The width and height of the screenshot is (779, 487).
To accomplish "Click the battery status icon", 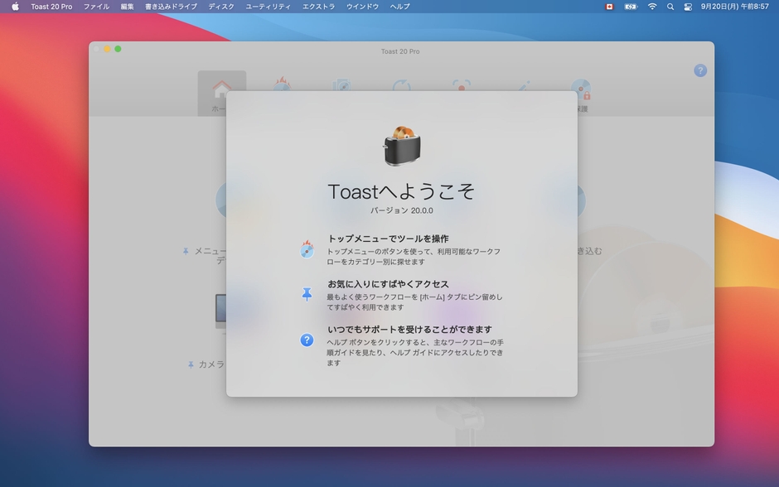I will click(x=631, y=7).
